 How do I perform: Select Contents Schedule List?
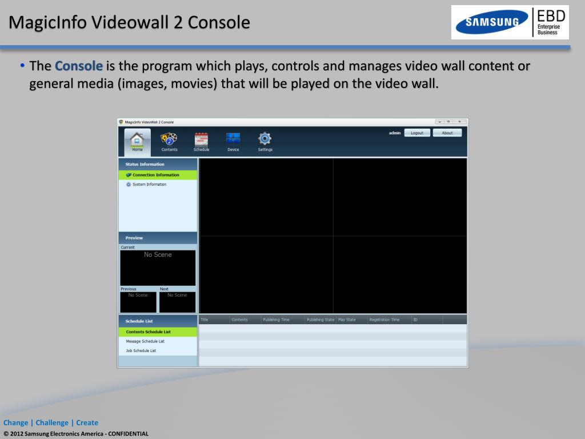tap(158, 332)
